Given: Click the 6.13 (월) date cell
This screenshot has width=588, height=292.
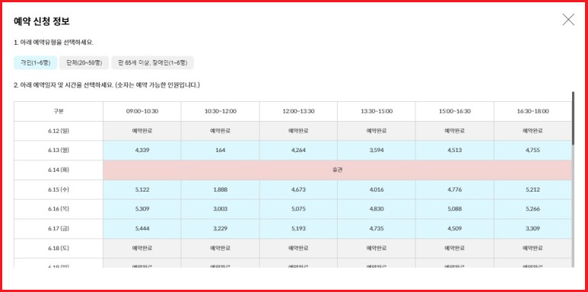Looking at the screenshot, I should point(59,151).
